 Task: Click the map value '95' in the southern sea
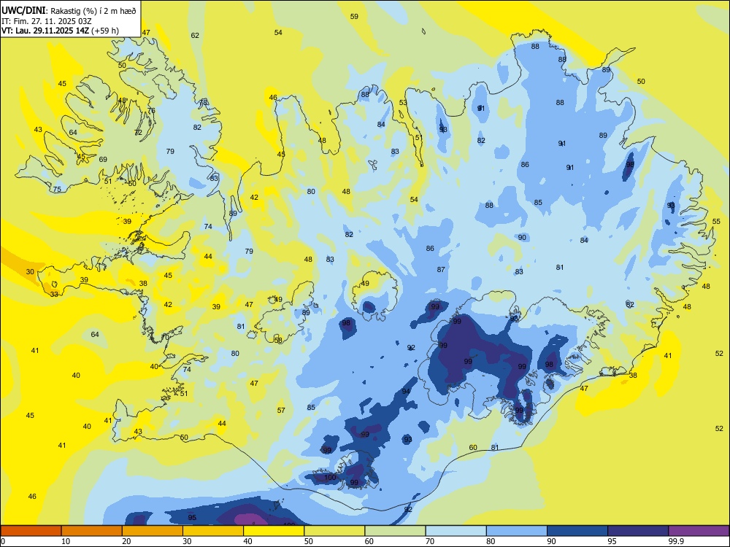click(x=192, y=517)
